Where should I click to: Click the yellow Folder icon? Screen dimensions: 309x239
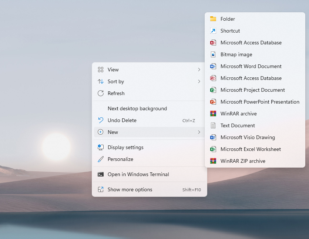tap(213, 19)
